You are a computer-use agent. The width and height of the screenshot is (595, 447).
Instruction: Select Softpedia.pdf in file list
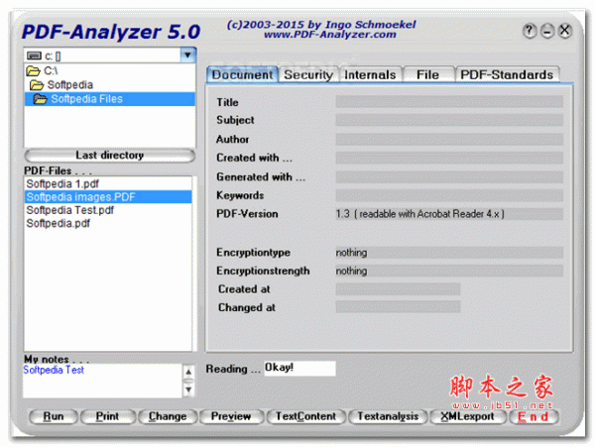108,223
